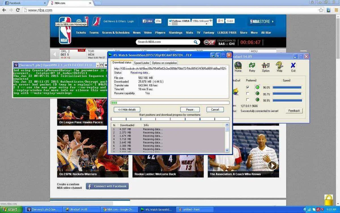The width and height of the screenshot is (340, 213).
Task: Pause the download
Action: pyautogui.click(x=190, y=109)
